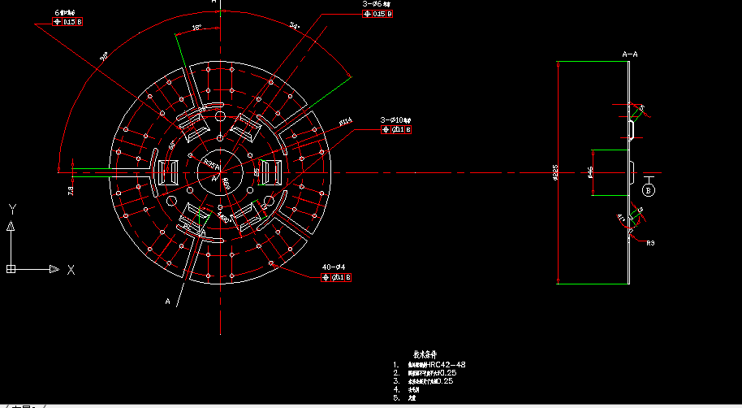This screenshot has height=408, width=742.
Task: Select the Ø46 diameter dimension text
Action: tap(589, 172)
